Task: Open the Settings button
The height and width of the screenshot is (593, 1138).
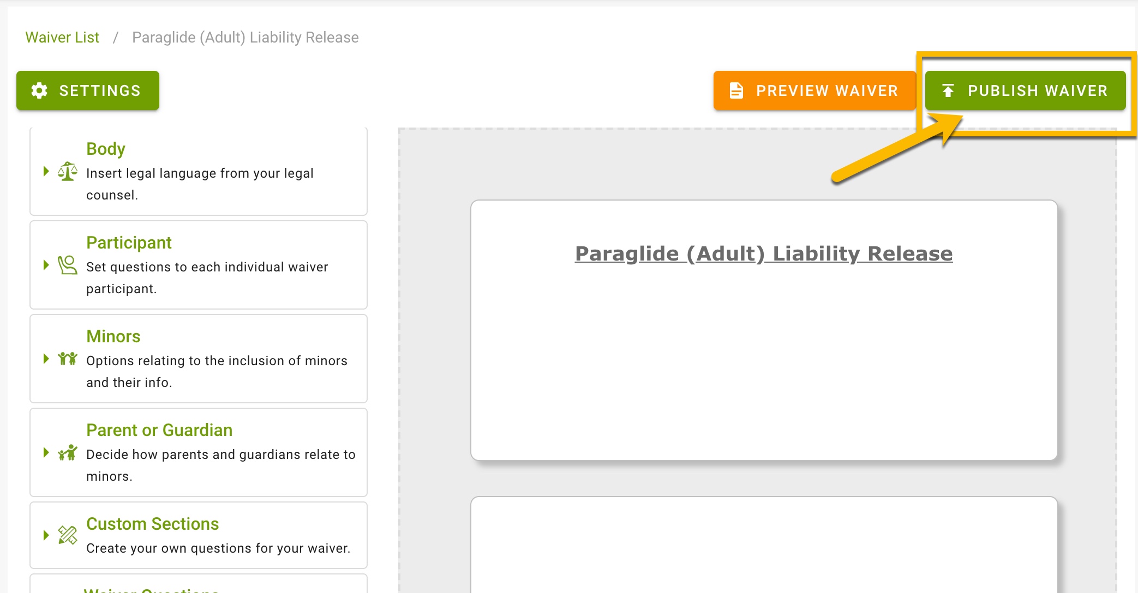Action: coord(88,90)
